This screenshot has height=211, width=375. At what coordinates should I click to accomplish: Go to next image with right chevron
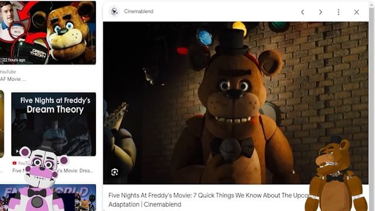click(x=321, y=12)
